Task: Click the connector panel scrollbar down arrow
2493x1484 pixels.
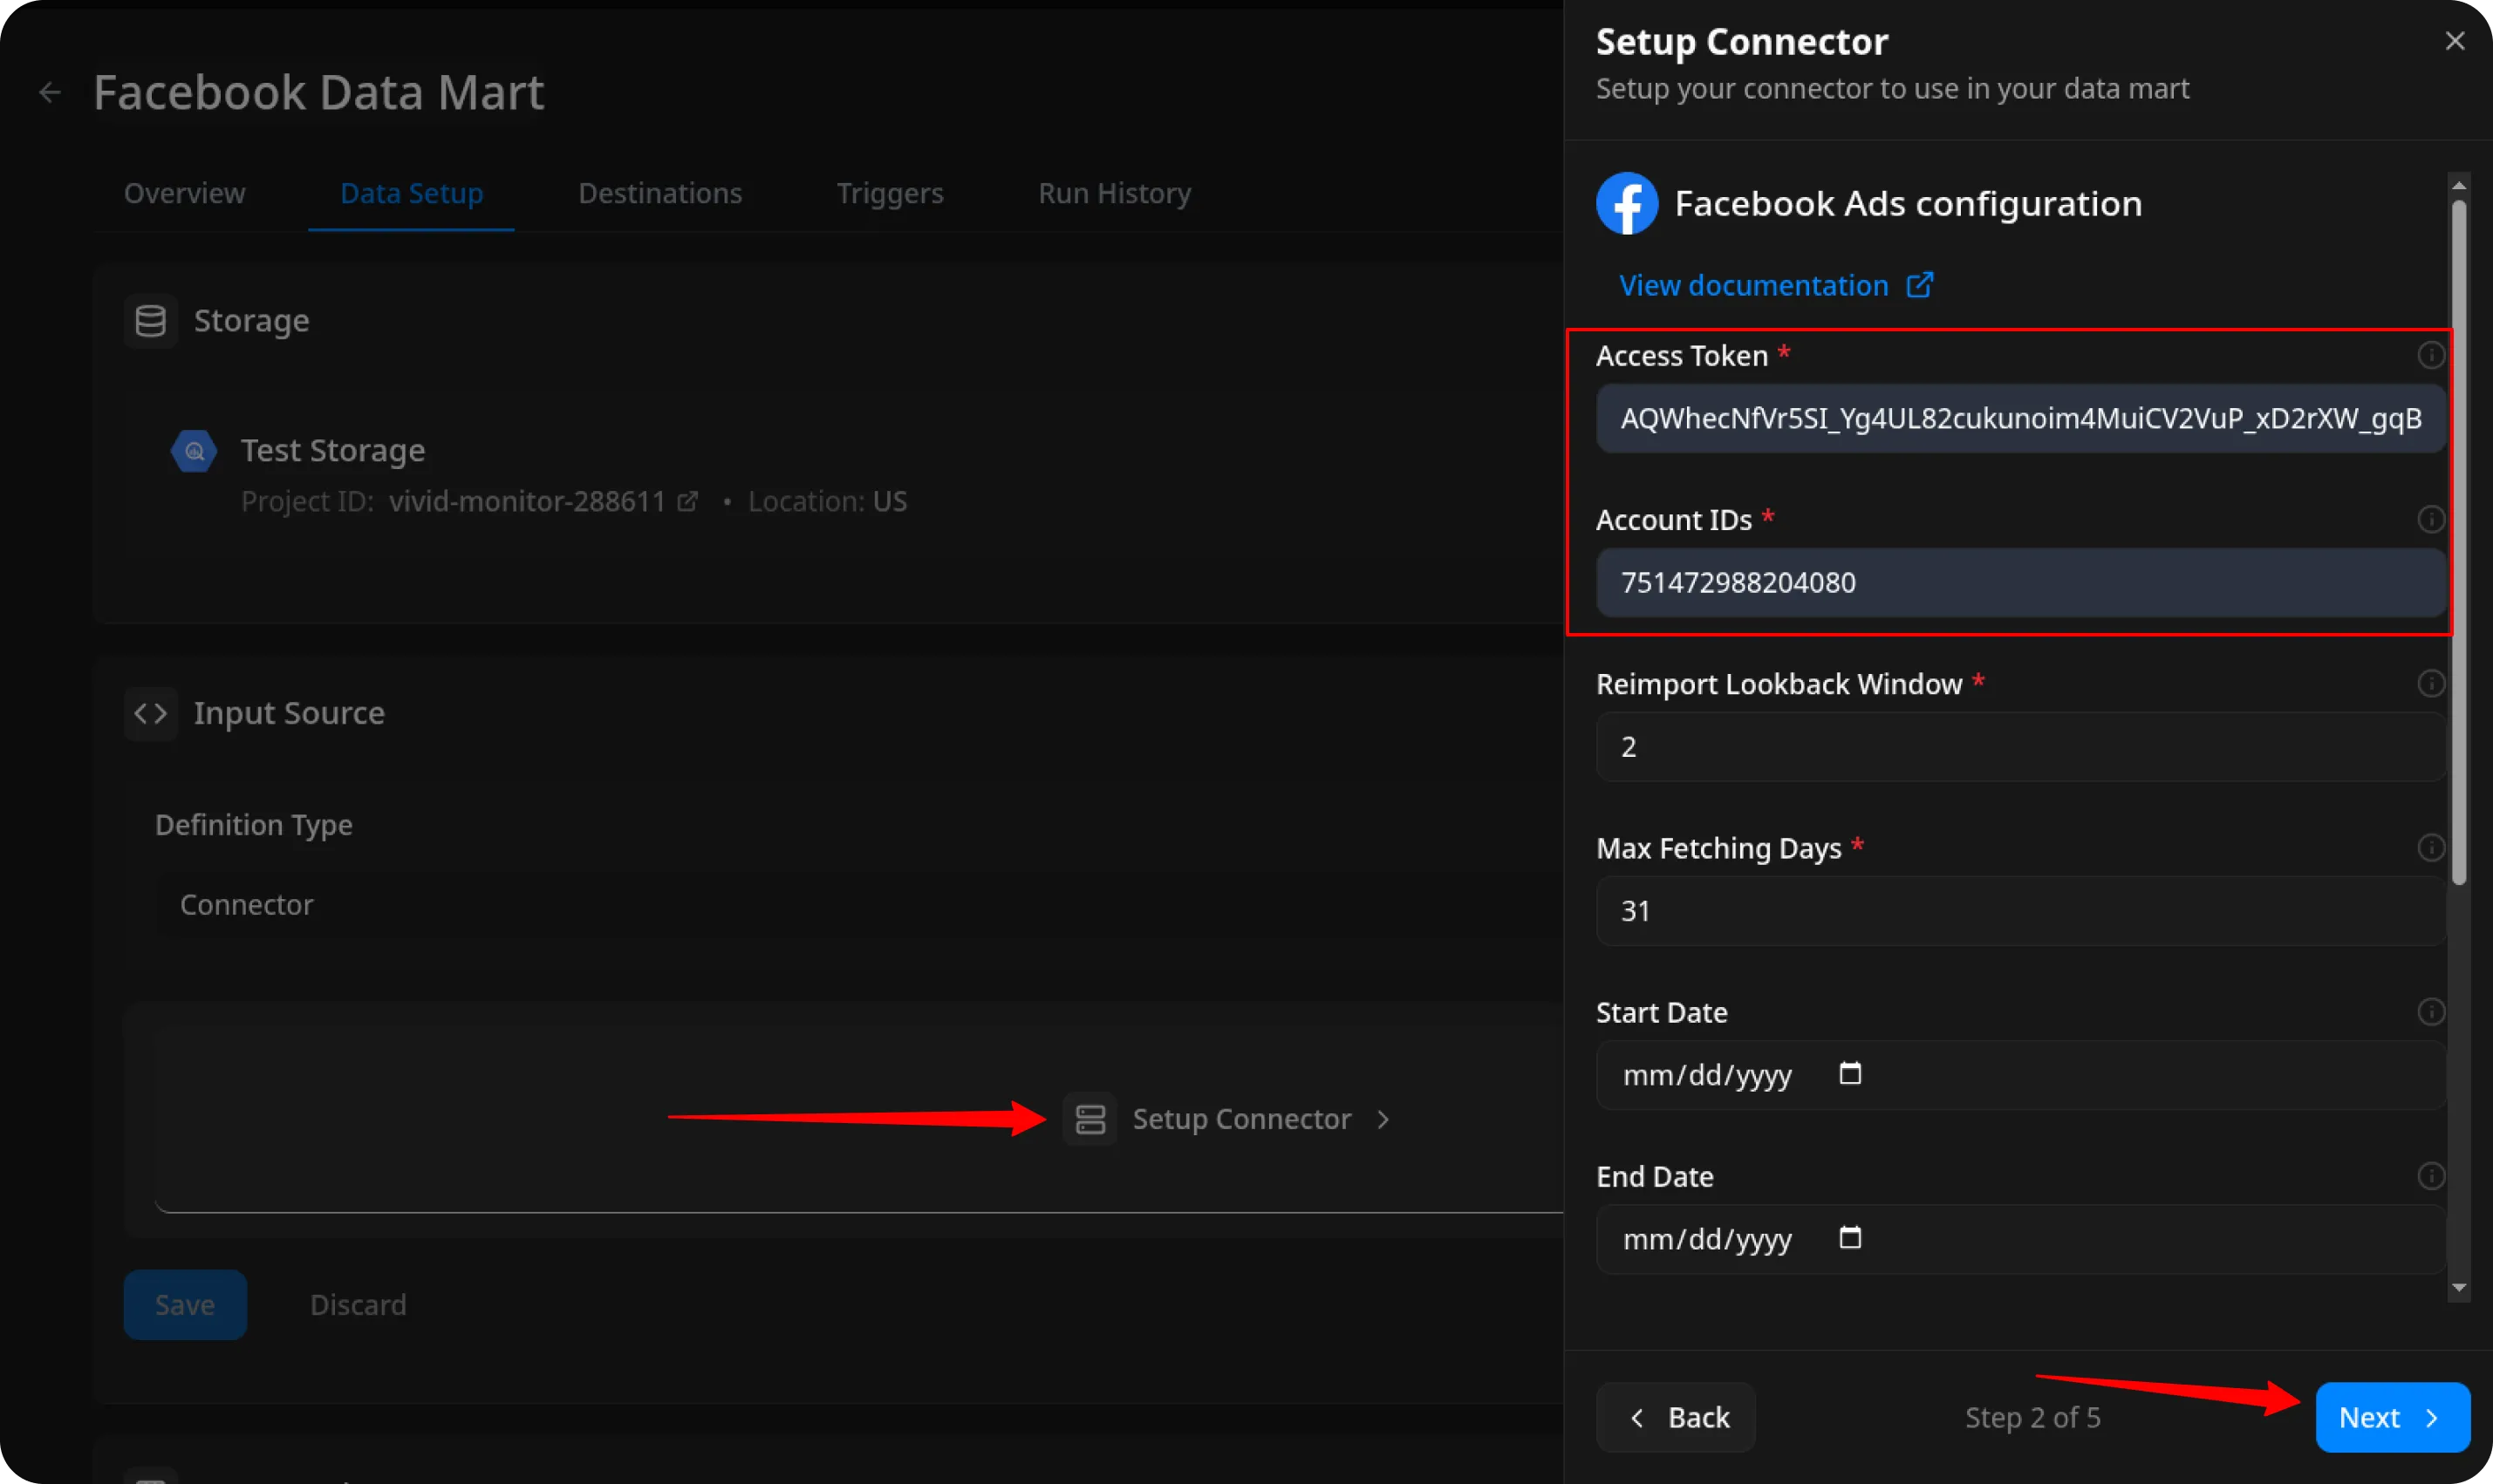Action: pyautogui.click(x=2458, y=1288)
